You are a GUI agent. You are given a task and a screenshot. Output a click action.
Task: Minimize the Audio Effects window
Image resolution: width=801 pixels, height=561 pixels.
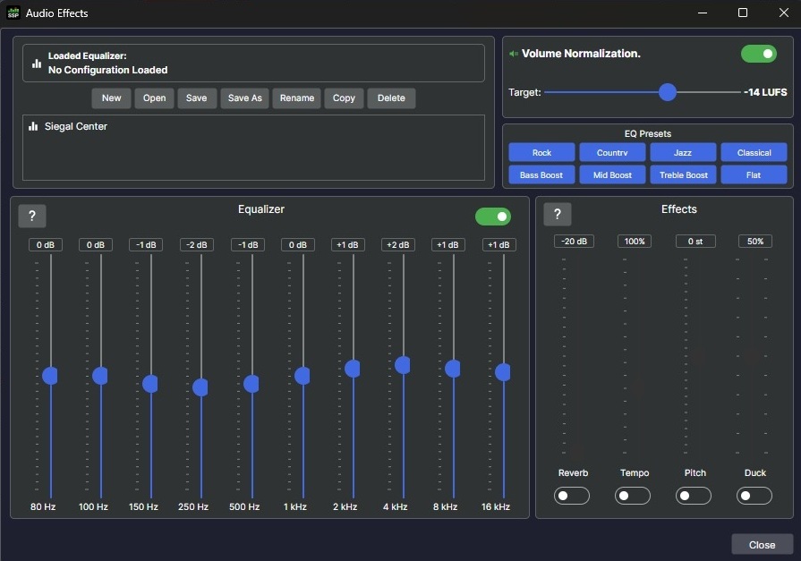703,13
